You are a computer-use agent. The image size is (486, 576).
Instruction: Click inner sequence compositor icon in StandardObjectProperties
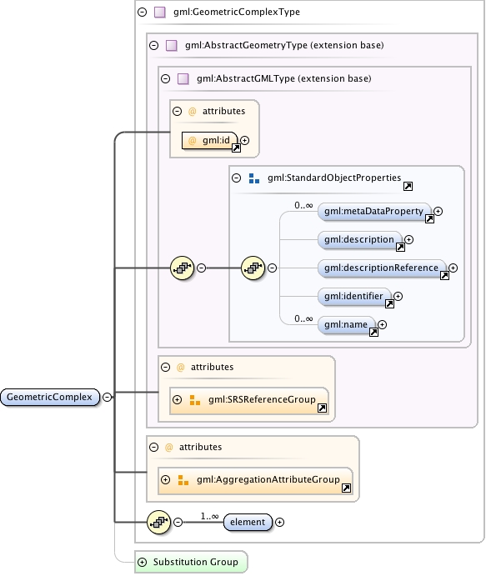[253, 268]
